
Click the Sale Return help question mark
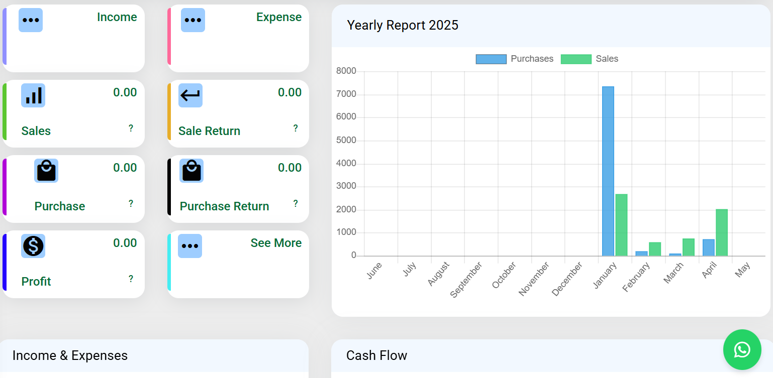click(296, 129)
